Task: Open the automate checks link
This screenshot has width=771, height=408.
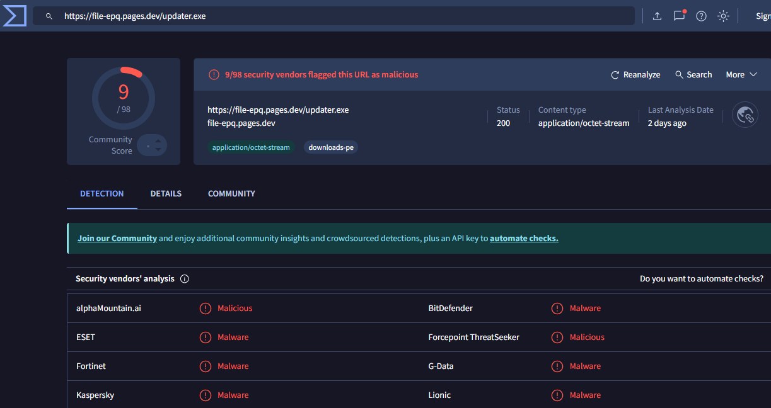Action: (524, 239)
